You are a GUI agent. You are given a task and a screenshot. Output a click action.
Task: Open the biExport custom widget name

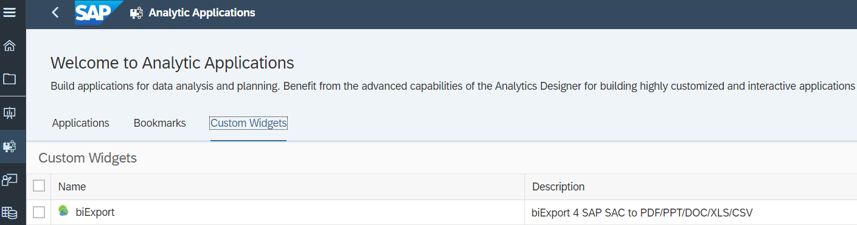(x=95, y=212)
